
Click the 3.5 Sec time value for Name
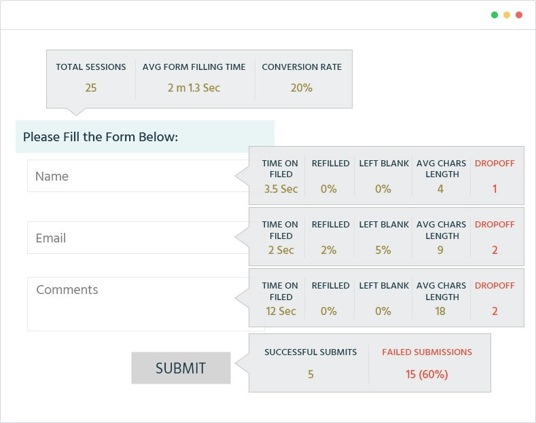click(x=281, y=189)
